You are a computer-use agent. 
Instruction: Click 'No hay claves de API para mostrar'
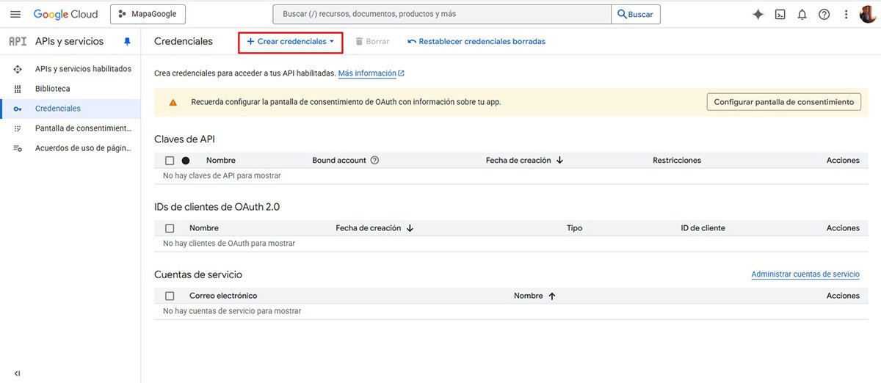[x=222, y=176]
